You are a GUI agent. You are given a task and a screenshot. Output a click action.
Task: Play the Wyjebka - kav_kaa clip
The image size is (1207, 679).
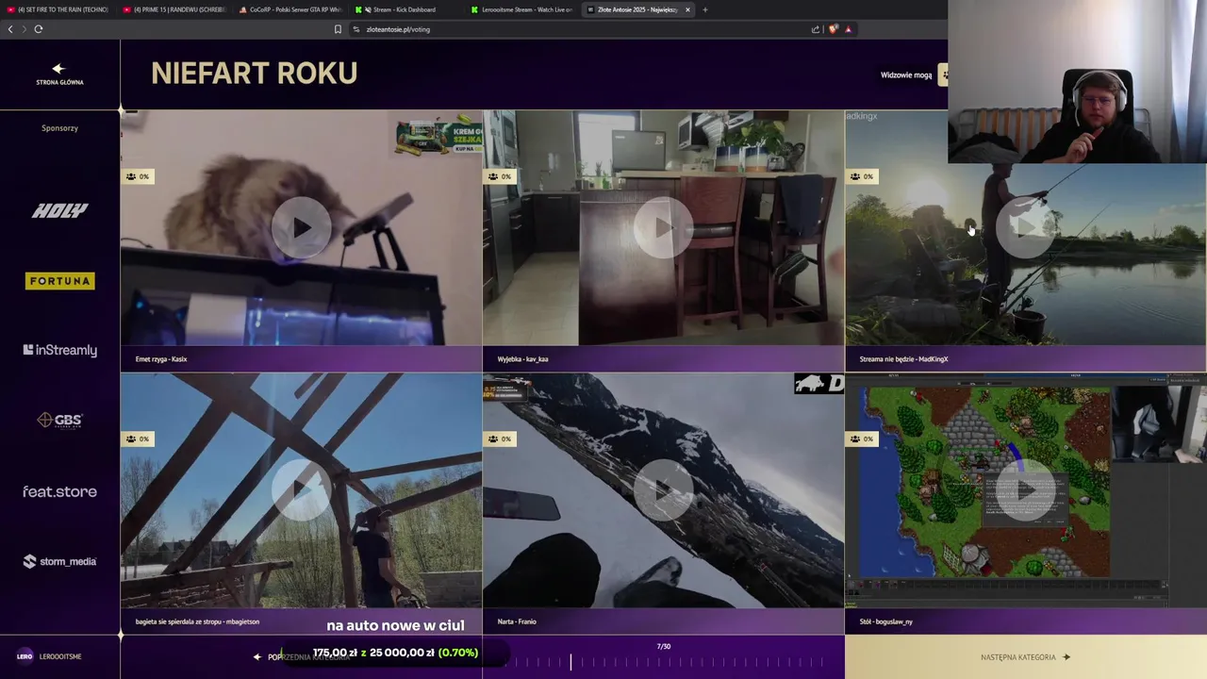tap(663, 227)
